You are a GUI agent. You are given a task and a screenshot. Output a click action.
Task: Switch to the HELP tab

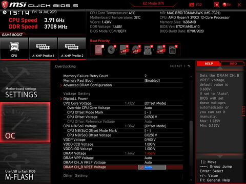[209, 63]
